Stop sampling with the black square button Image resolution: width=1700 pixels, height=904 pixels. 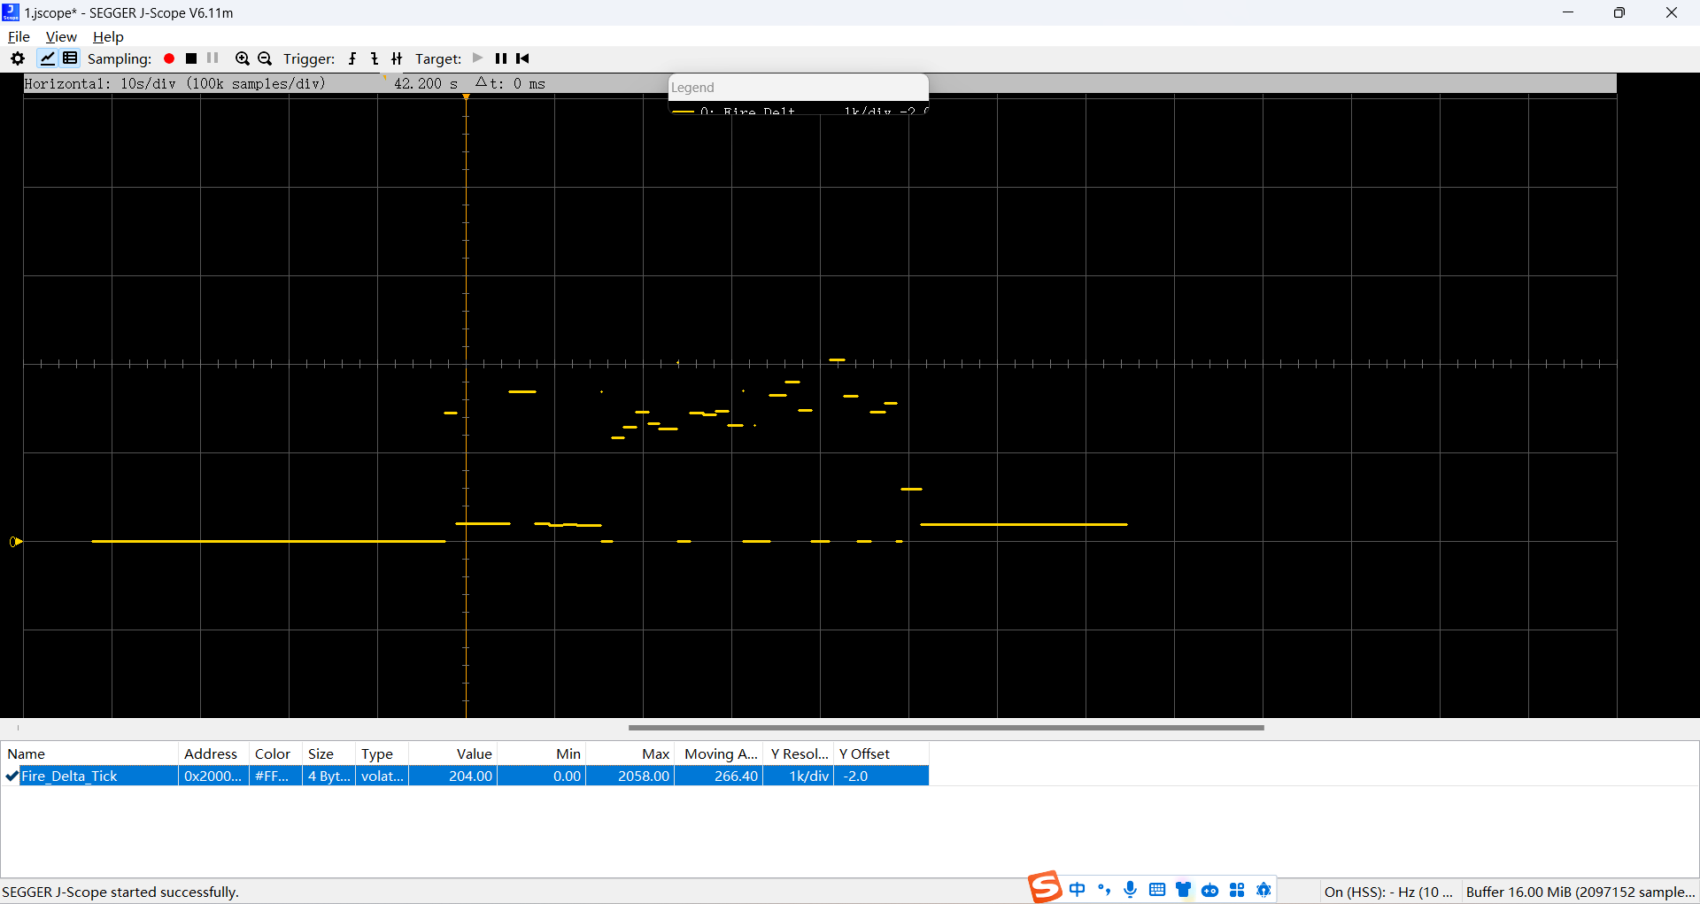[191, 58]
